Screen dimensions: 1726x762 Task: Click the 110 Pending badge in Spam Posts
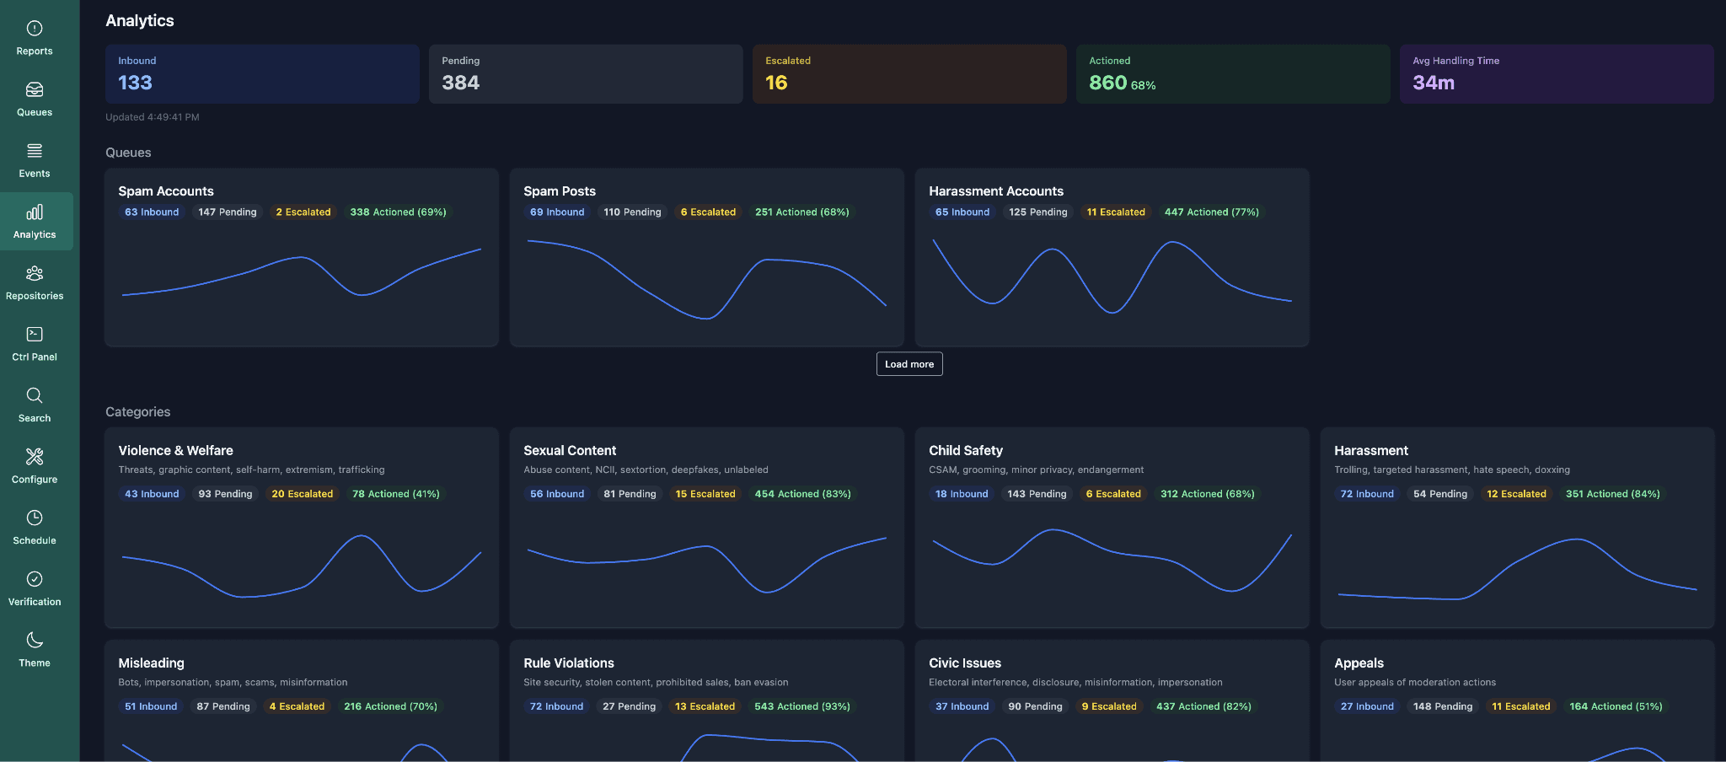click(632, 212)
